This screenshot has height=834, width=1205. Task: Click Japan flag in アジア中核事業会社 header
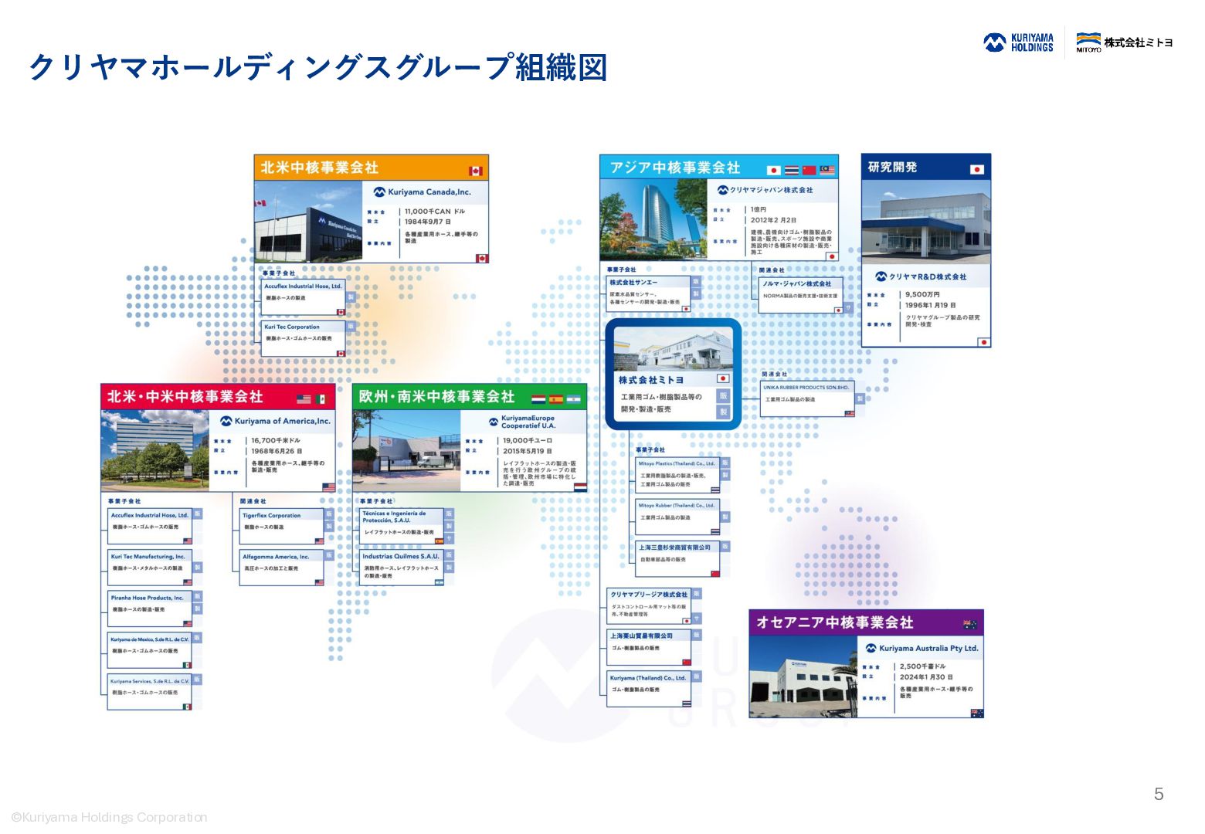(x=774, y=170)
